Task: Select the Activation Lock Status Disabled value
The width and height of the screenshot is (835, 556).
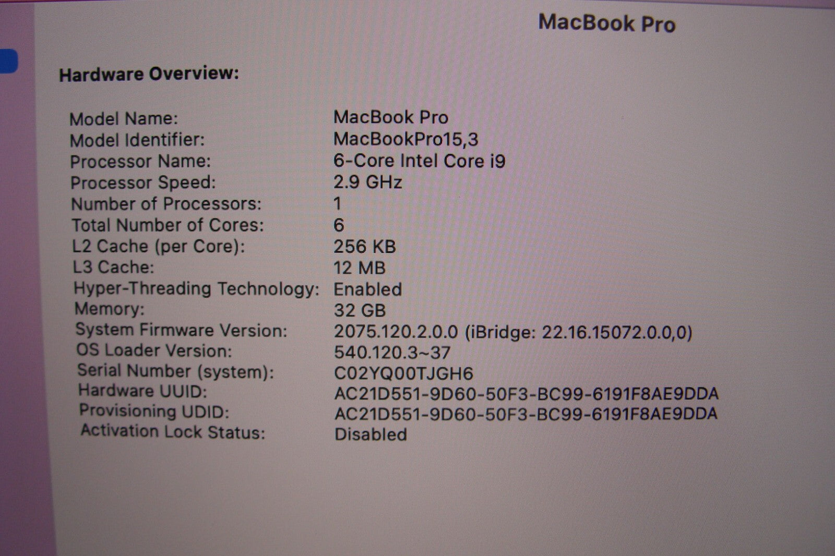Action: [371, 434]
